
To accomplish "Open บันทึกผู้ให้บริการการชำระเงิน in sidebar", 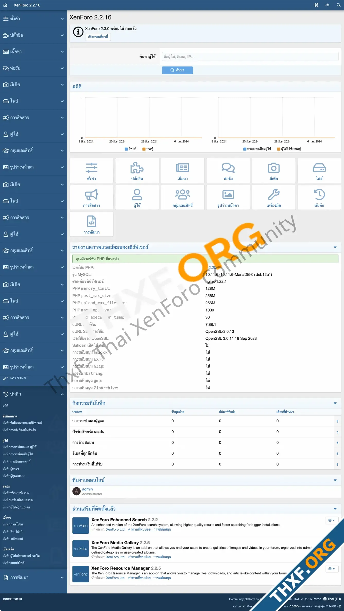I will pos(21,556).
